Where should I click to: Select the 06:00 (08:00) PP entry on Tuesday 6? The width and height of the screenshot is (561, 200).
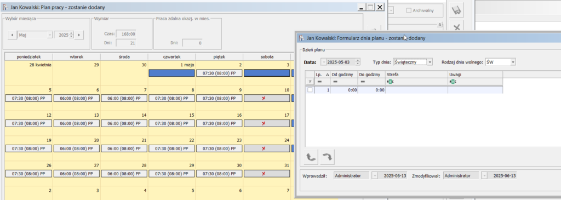click(x=77, y=98)
